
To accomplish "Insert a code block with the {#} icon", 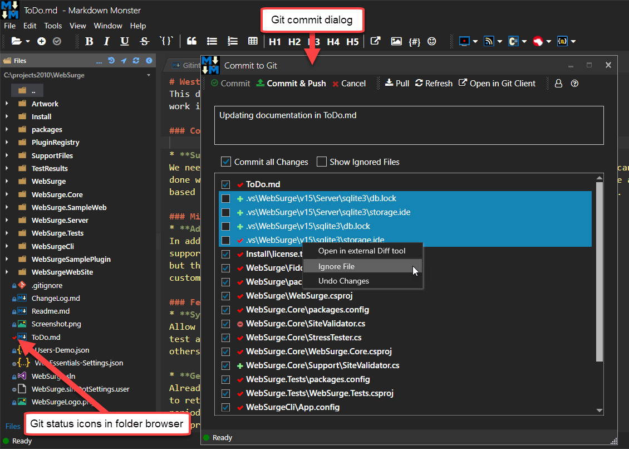I will (x=414, y=41).
